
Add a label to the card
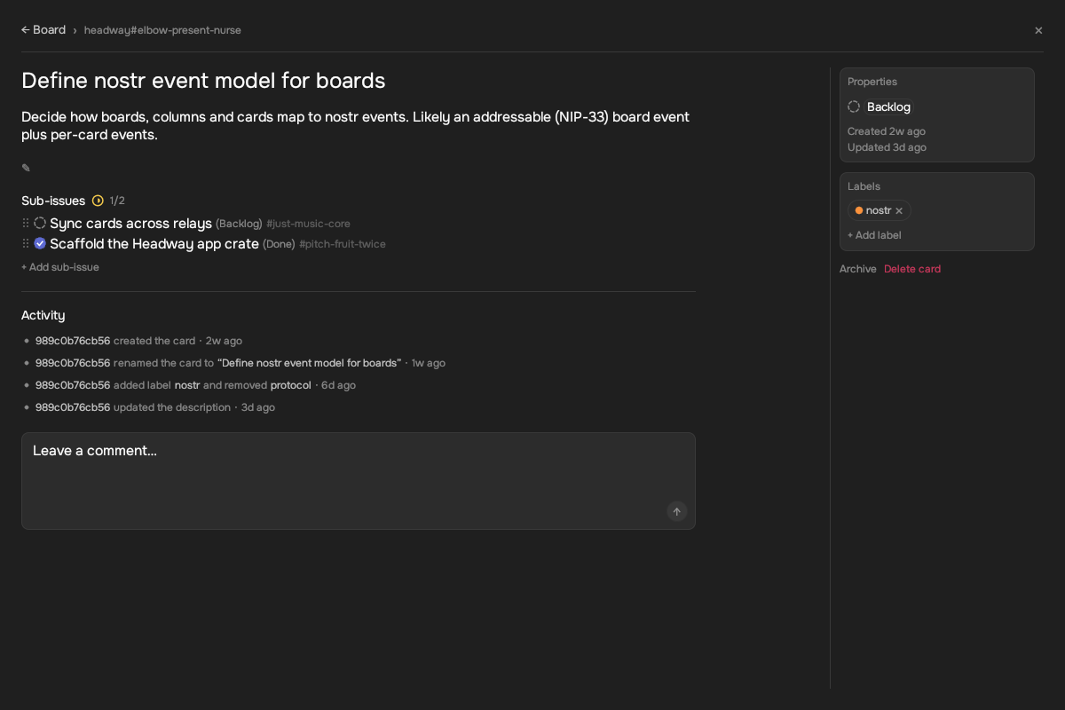point(874,235)
